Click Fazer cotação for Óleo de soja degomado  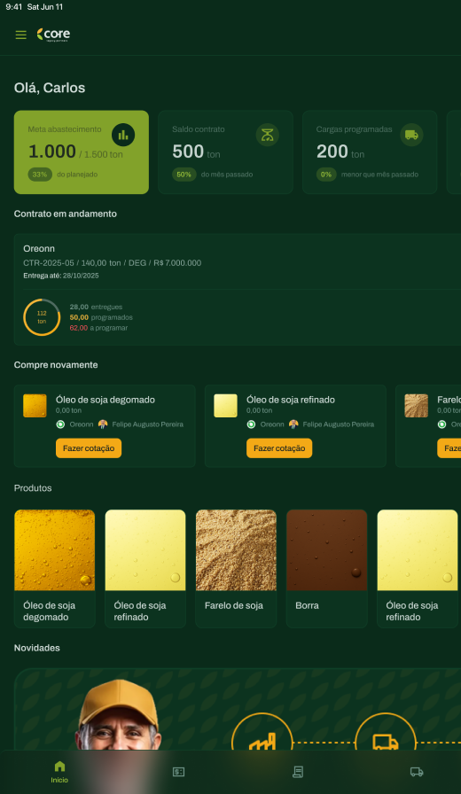[x=89, y=448]
